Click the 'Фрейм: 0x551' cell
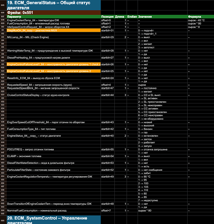 (x=54, y=13)
